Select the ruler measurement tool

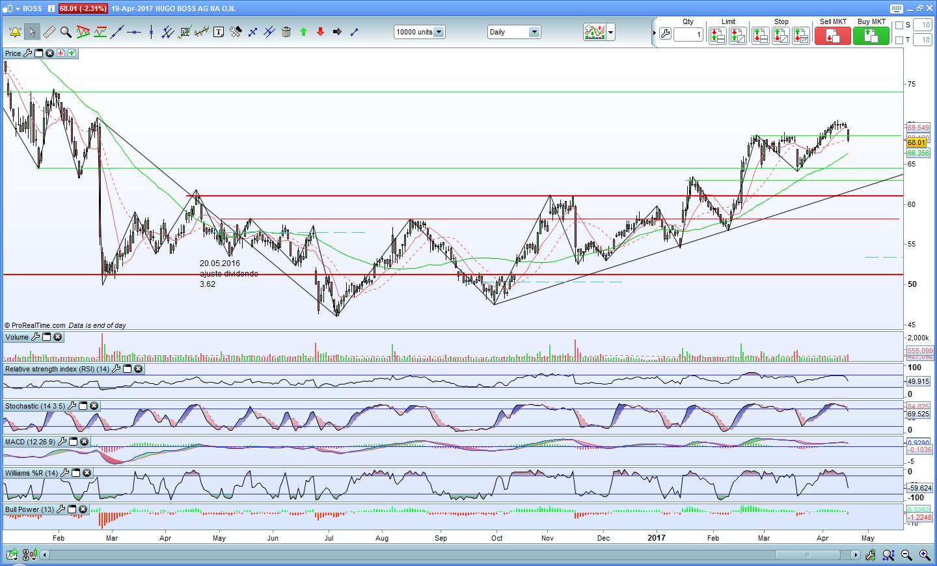pos(49,32)
